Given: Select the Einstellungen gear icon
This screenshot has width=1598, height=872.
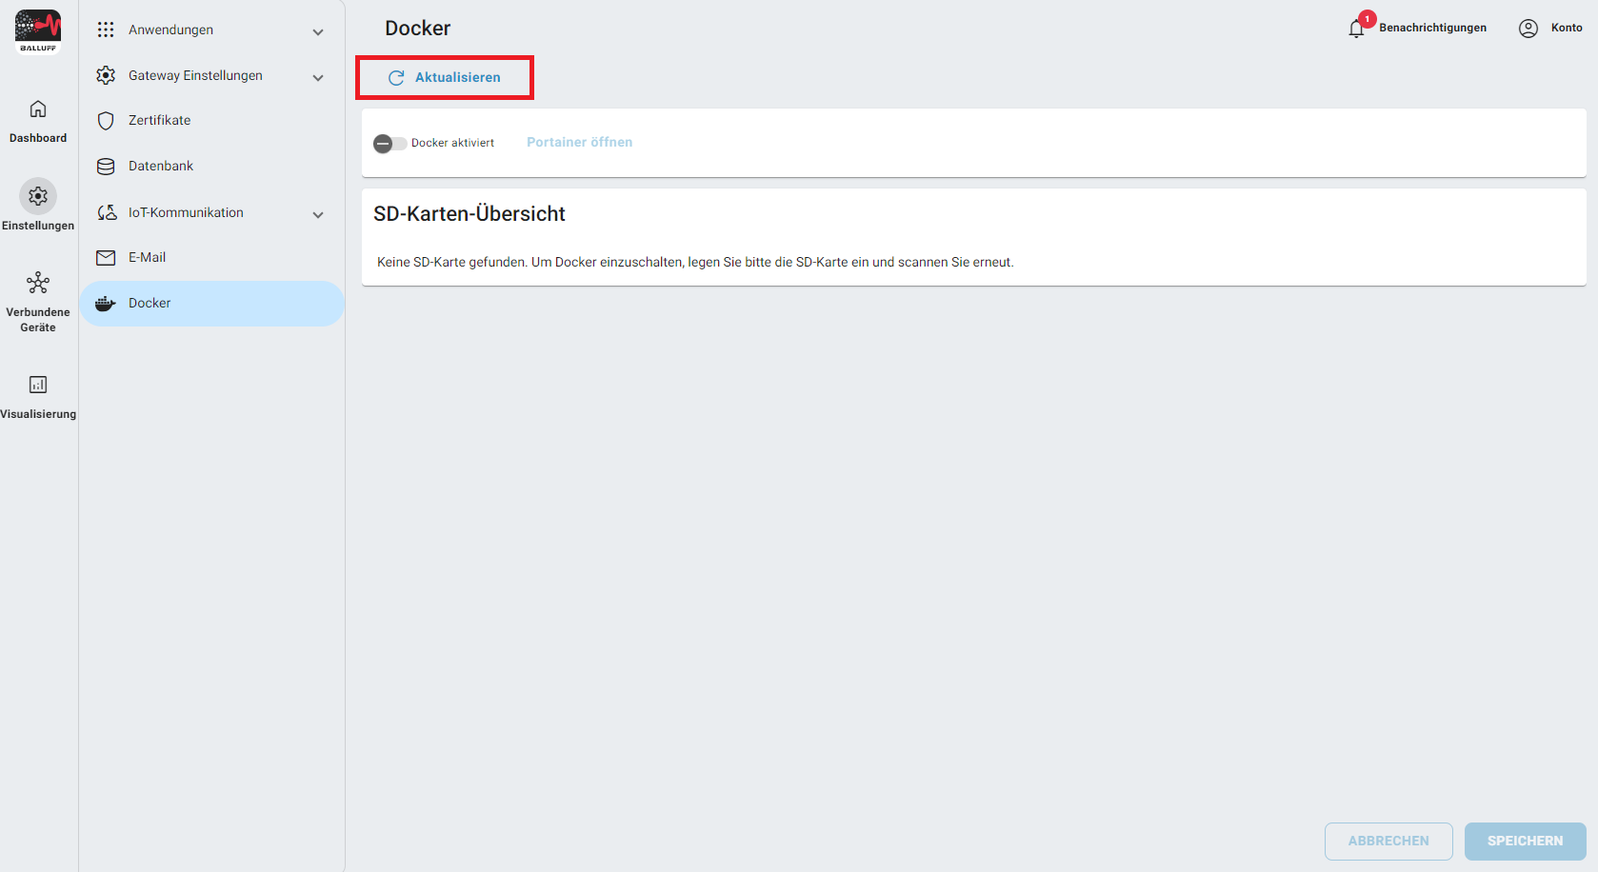Looking at the screenshot, I should pyautogui.click(x=38, y=196).
